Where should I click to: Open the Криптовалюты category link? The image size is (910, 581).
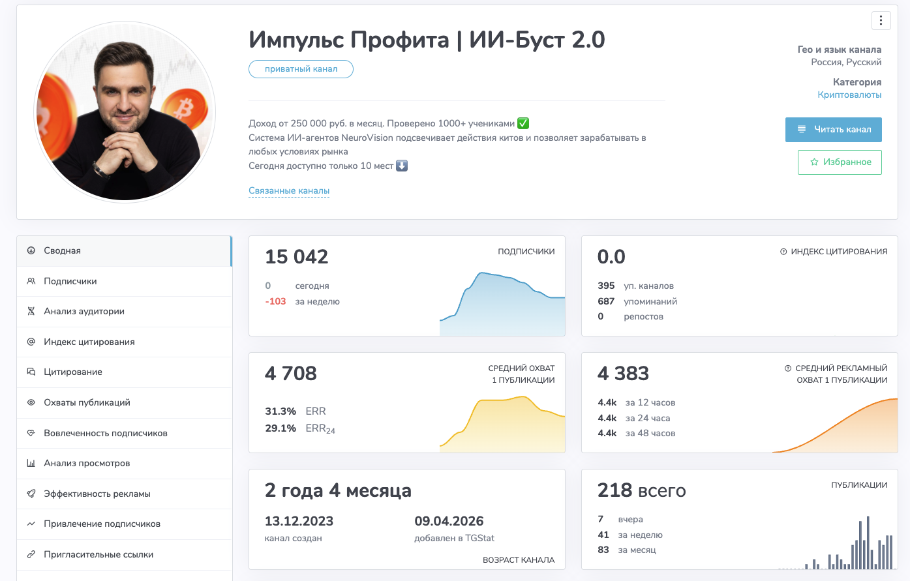(x=849, y=95)
